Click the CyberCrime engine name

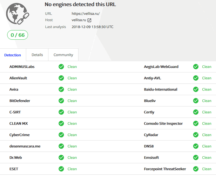[x=19, y=135]
